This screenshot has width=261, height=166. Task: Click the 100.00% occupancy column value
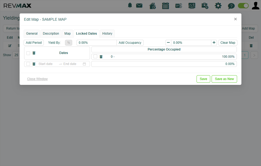pos(228,57)
